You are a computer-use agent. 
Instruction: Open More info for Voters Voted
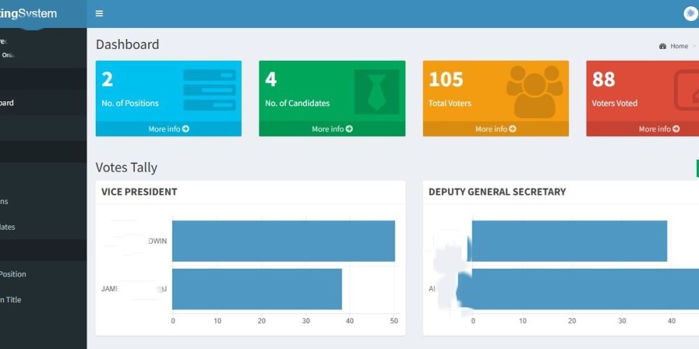coord(658,129)
